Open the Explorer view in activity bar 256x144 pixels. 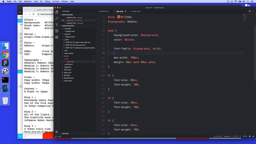coord(57,12)
